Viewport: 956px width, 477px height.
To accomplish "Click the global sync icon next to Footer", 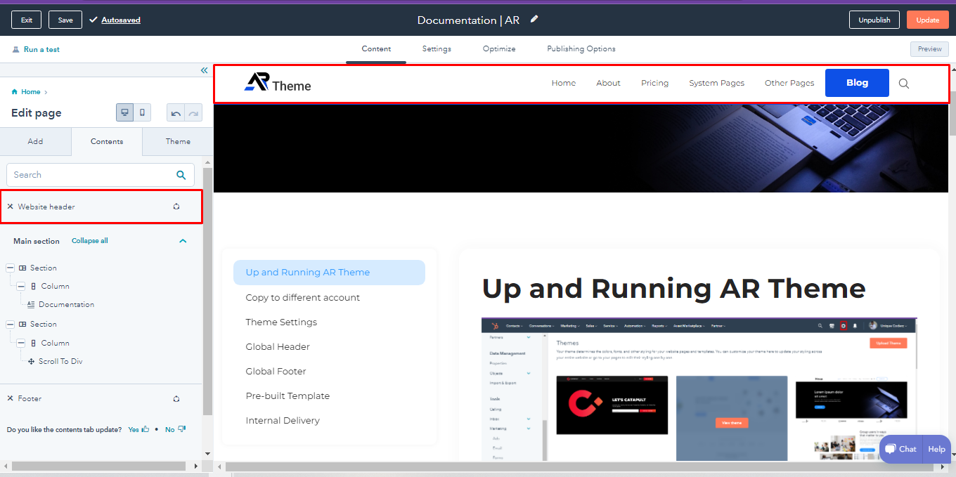I will point(176,398).
